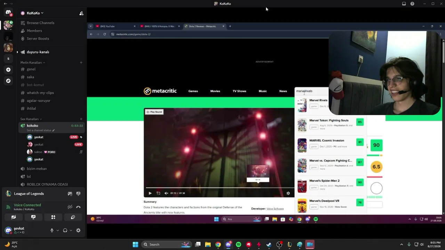Open the kokoko voice channel
Viewport: 445px width, 250px height.
pyautogui.click(x=51, y=127)
